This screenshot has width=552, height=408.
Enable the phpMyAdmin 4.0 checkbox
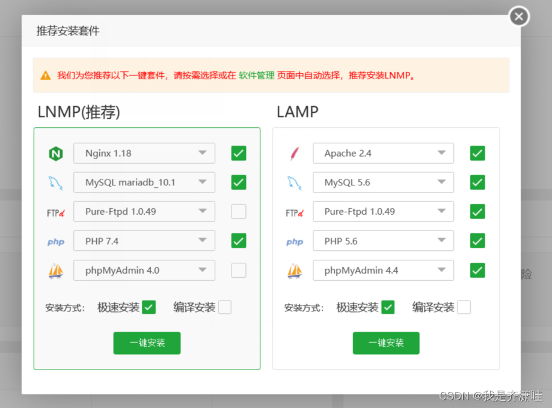coord(239,270)
